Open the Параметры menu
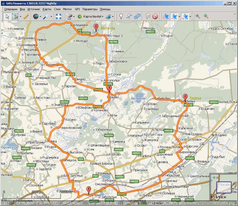The width and height of the screenshot is (238, 206). coord(90,9)
